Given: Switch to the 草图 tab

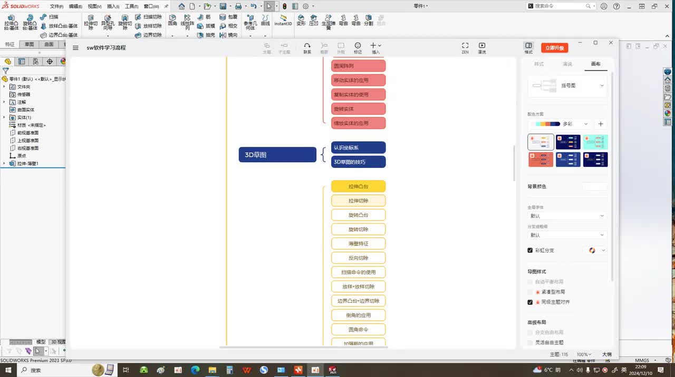Looking at the screenshot, I should point(29,44).
